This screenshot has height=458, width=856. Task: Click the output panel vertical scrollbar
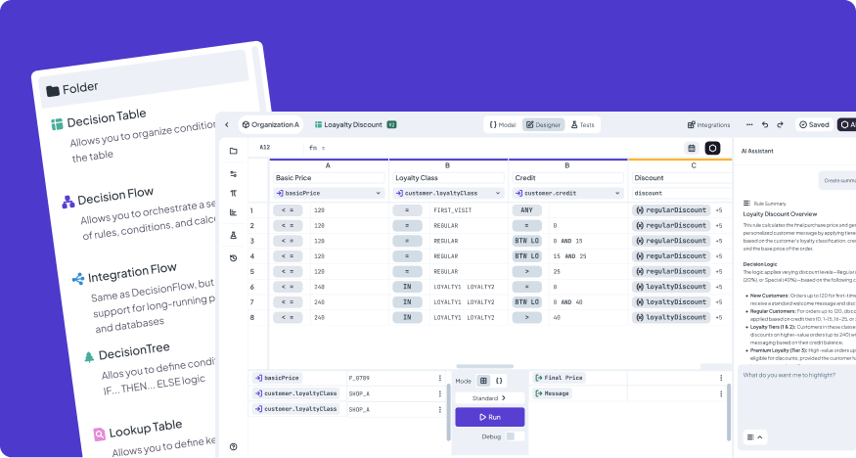(728, 411)
